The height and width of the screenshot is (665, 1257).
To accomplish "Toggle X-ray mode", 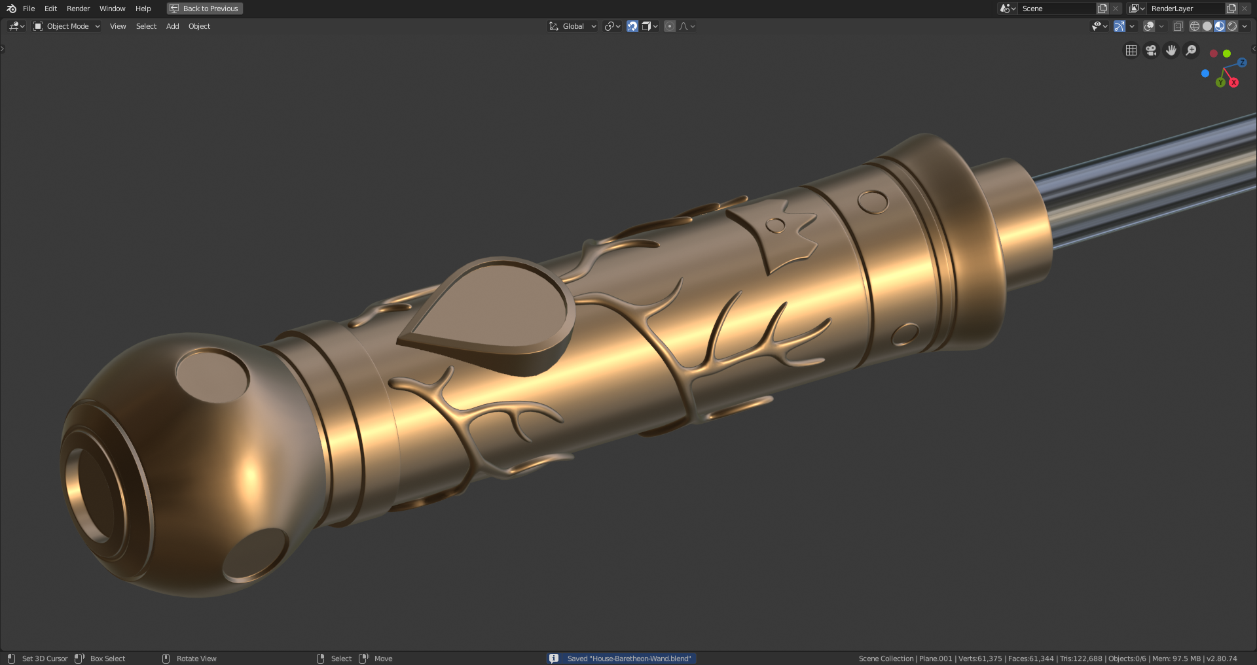I will pos(1178,26).
